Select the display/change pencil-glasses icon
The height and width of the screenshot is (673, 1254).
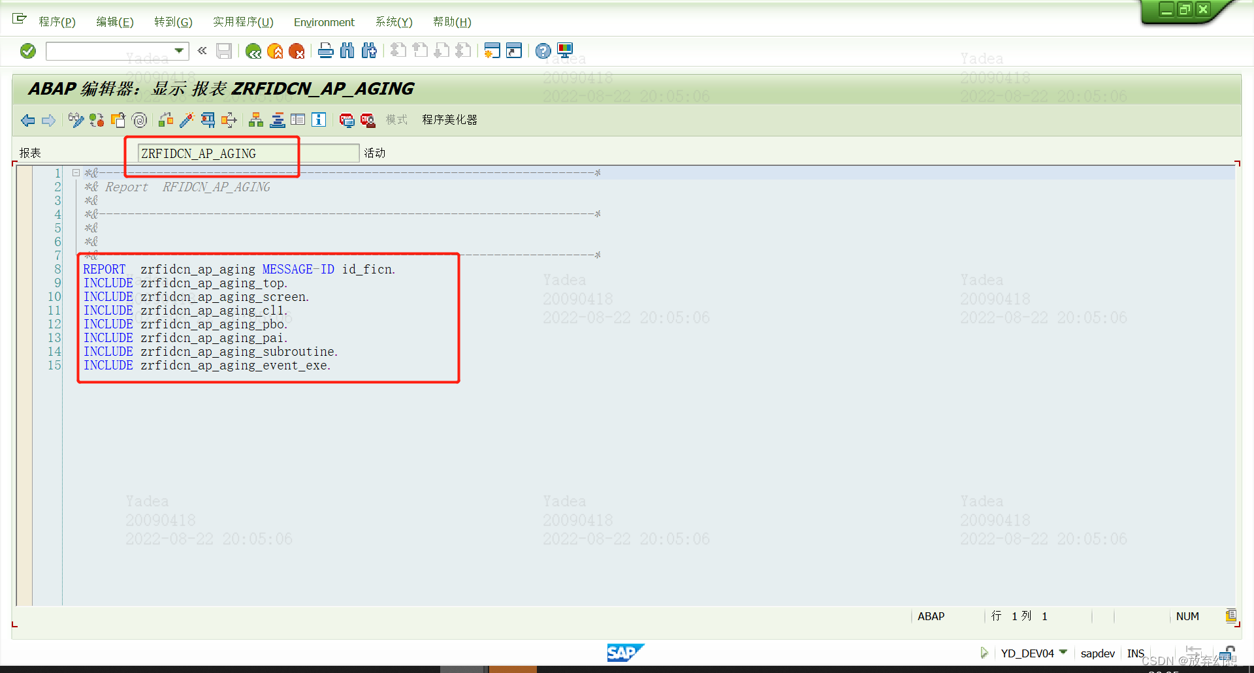[x=76, y=120]
